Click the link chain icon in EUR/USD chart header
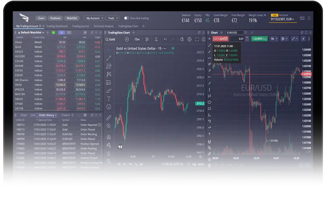This screenshot has height=203, width=326. [252, 33]
